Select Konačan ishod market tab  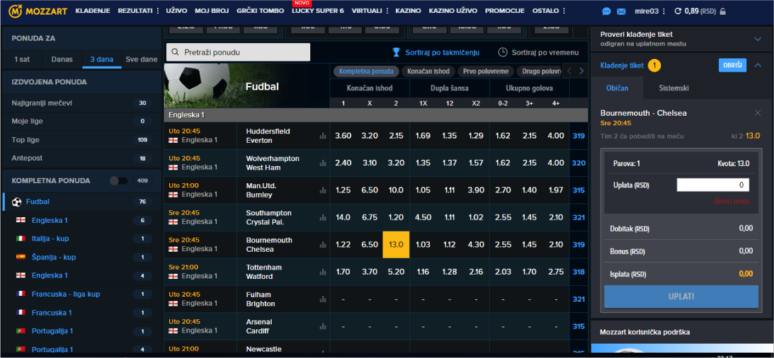(428, 71)
